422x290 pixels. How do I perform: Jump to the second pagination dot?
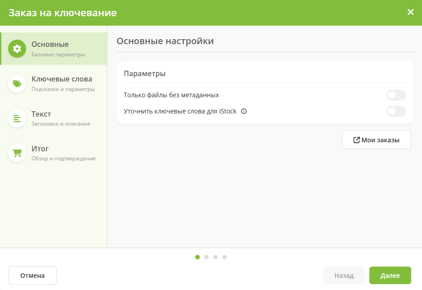coord(207,257)
